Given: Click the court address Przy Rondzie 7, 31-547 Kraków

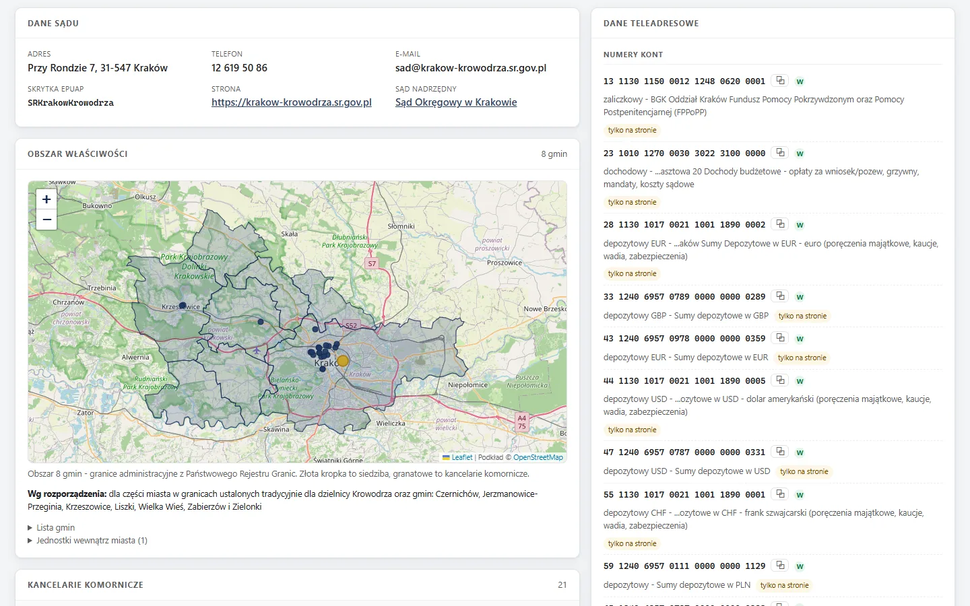Looking at the screenshot, I should pos(98,68).
